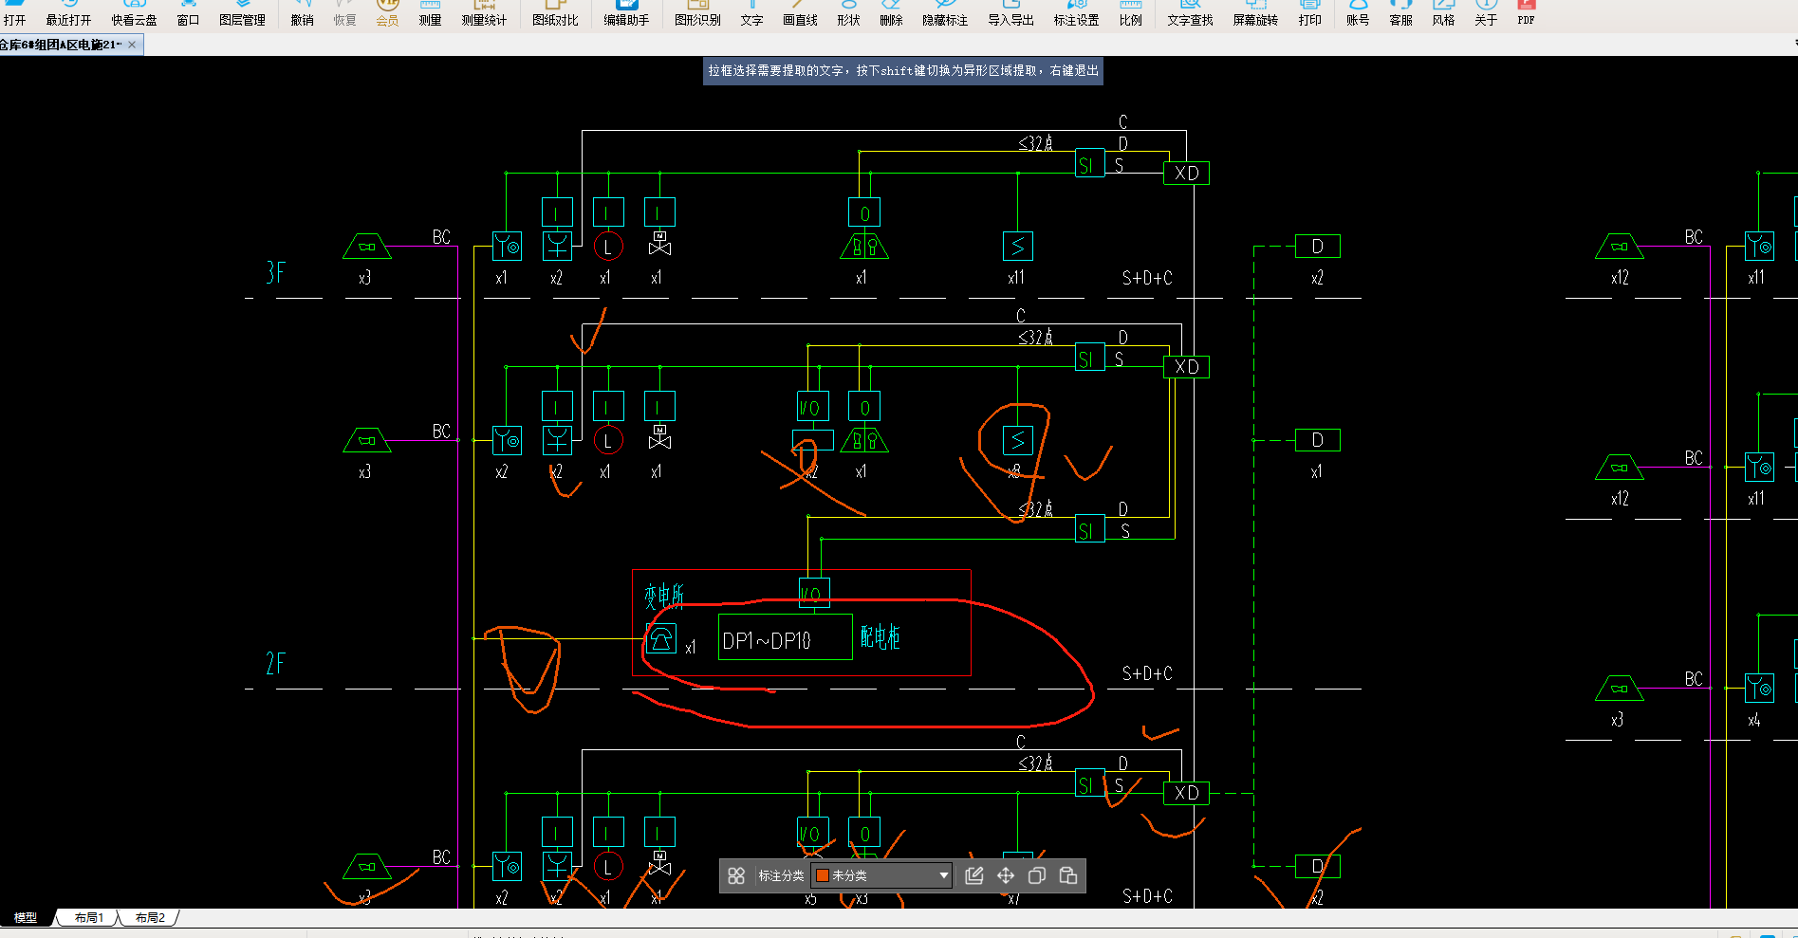Select the 文字 text tool
Viewport: 1798px width, 938px height.
[x=751, y=13]
